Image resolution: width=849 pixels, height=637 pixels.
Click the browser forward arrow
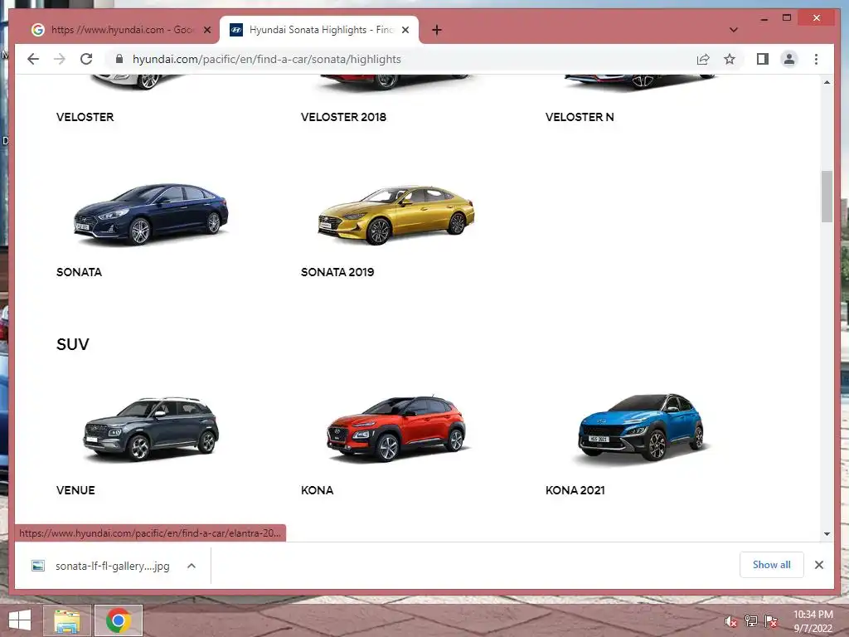click(x=60, y=59)
